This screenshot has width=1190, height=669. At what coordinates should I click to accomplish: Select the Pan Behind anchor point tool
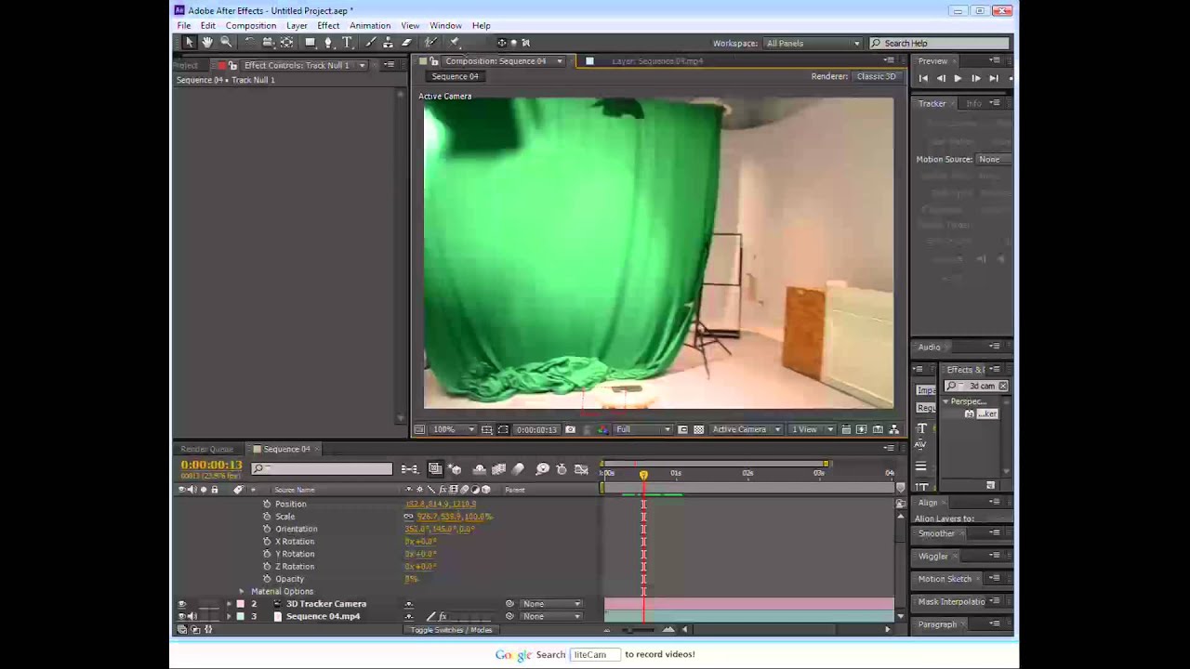pos(286,43)
